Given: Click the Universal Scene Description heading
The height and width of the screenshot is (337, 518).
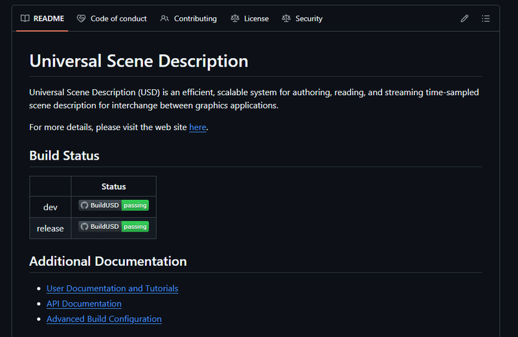Looking at the screenshot, I should point(139,61).
